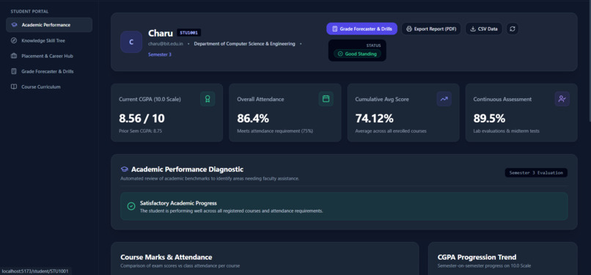
Task: Go to Placement & Career Hub
Action: click(x=49, y=56)
